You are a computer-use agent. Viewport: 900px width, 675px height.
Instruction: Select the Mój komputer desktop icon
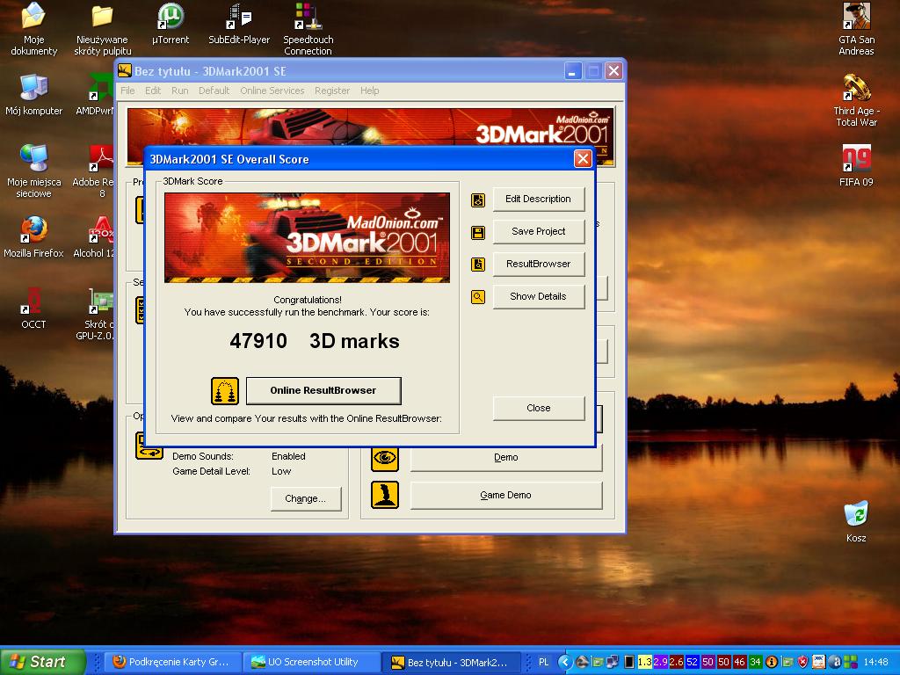33,95
